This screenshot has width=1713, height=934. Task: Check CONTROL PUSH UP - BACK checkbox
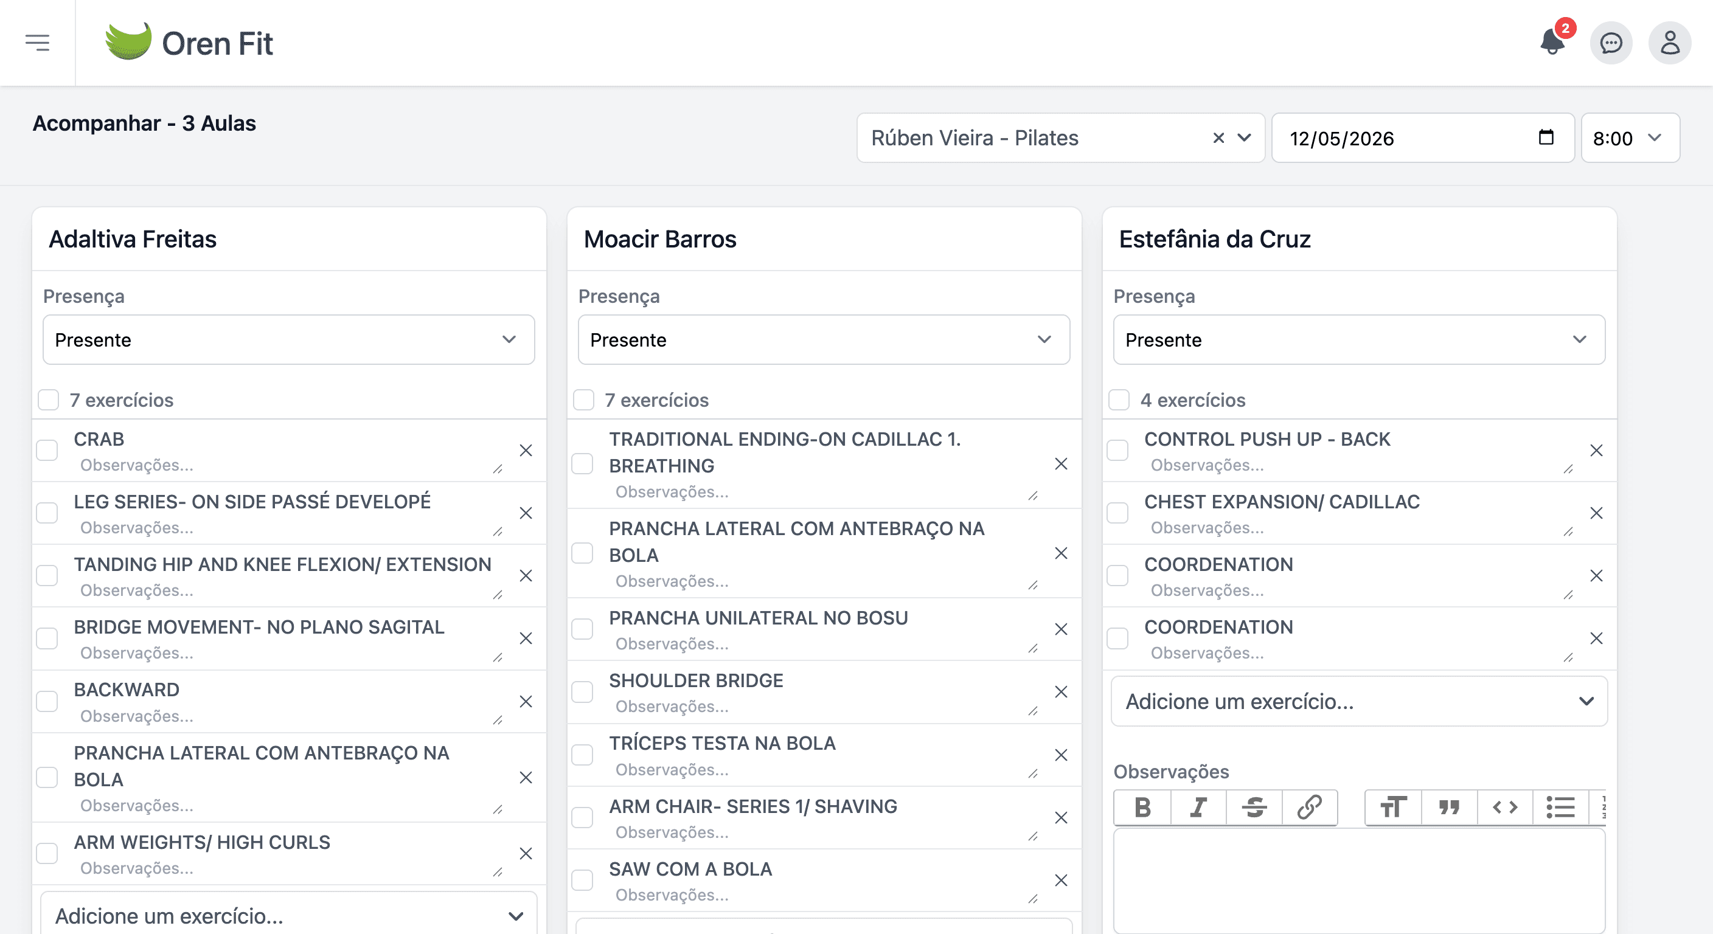point(1118,451)
